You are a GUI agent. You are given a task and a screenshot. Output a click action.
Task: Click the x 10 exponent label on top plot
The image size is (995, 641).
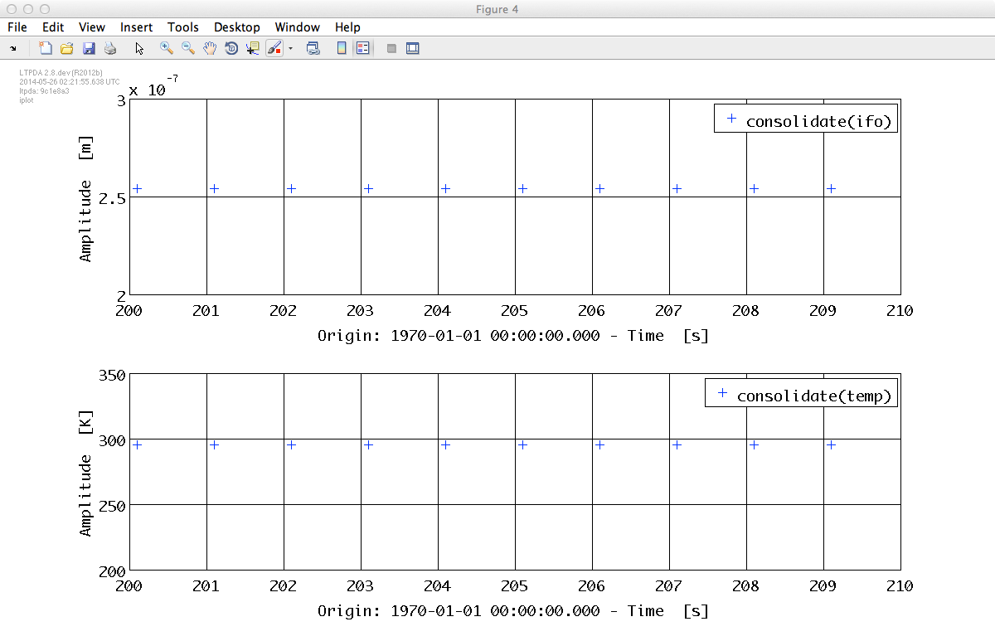153,87
